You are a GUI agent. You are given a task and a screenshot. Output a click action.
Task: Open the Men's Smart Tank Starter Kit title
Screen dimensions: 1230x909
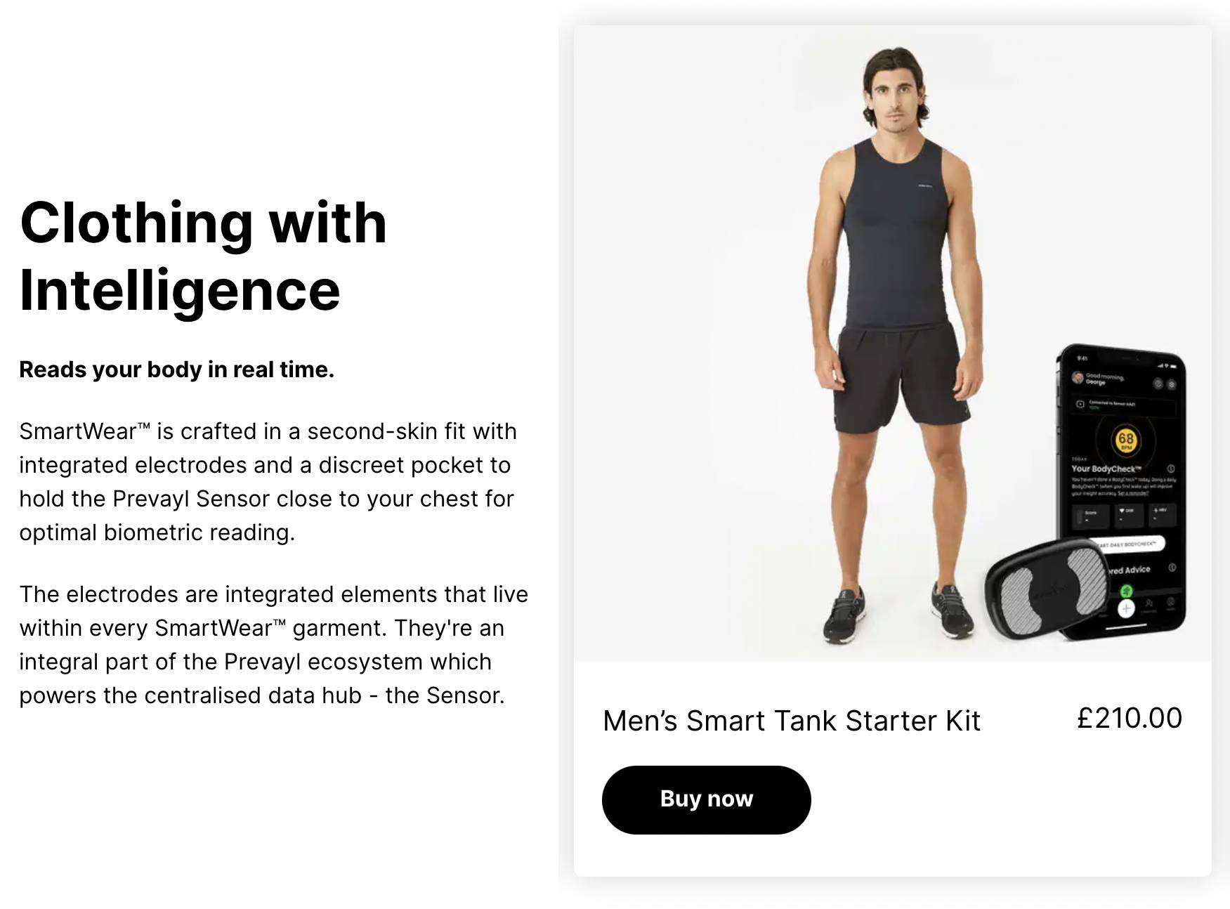pyautogui.click(x=792, y=721)
